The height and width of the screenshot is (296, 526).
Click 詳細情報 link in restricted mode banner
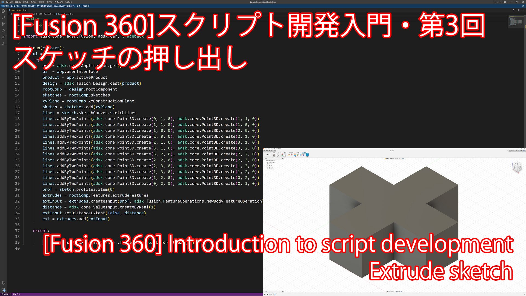(86, 6)
